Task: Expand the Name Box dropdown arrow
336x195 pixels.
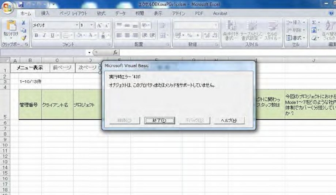Action: (x=89, y=53)
